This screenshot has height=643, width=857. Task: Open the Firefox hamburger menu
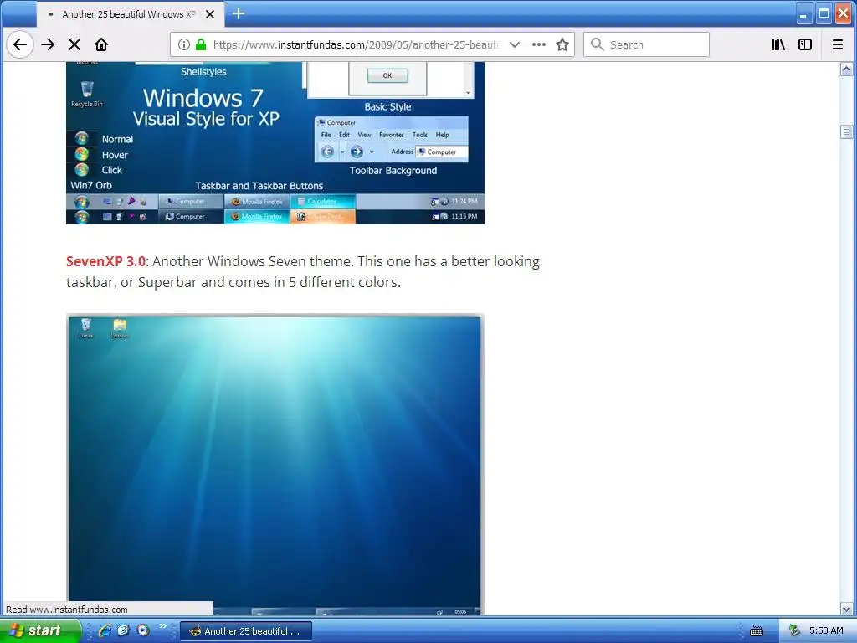click(x=837, y=44)
